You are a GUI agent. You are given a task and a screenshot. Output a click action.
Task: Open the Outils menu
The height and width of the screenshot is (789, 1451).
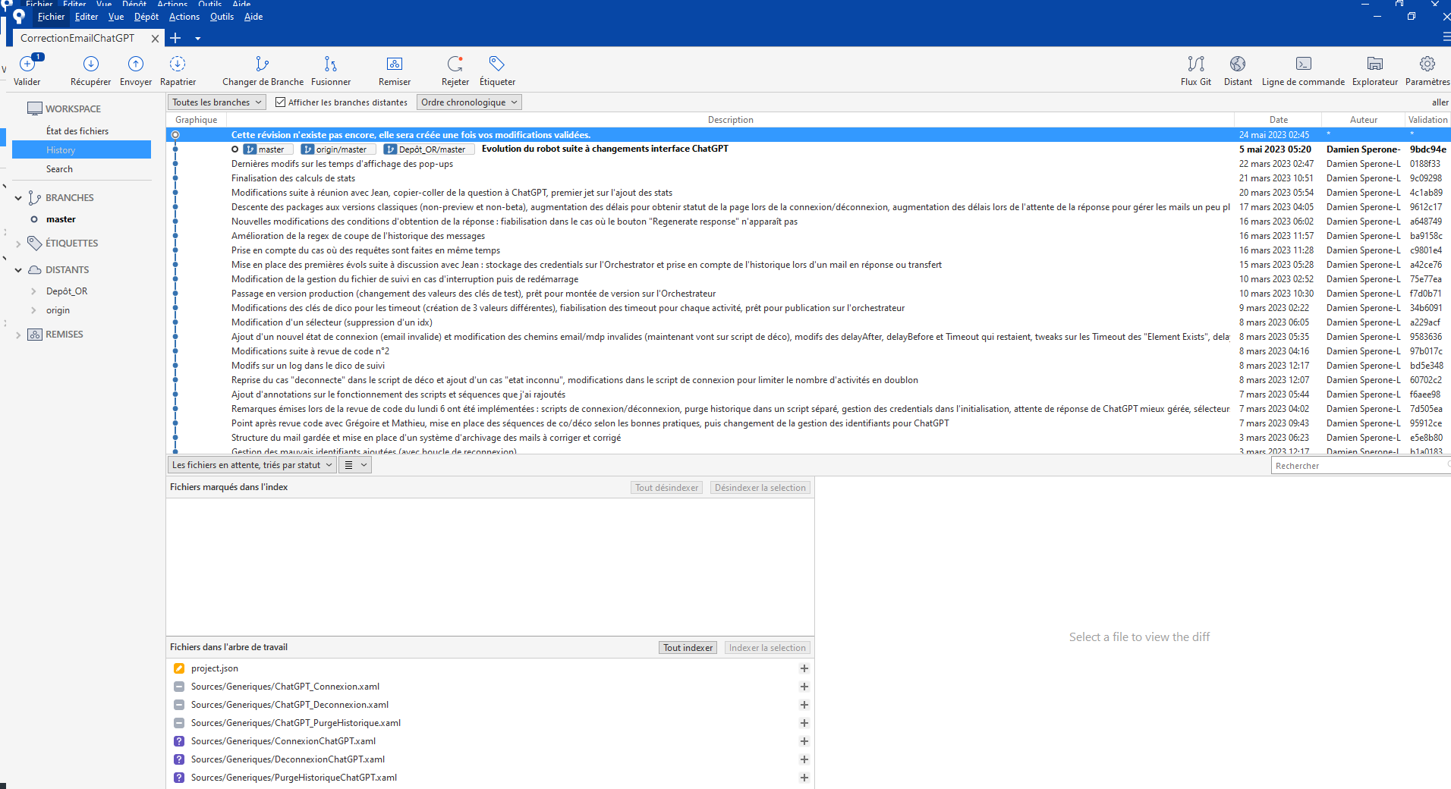coord(222,17)
